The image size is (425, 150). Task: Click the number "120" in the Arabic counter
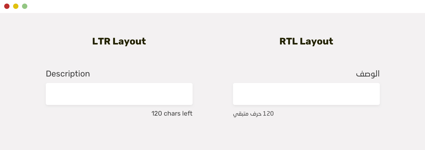click(x=268, y=114)
